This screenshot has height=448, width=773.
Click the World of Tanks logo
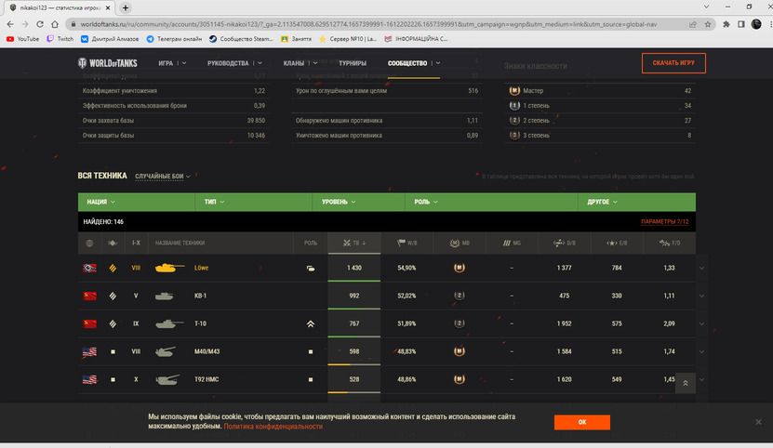pyautogui.click(x=108, y=63)
